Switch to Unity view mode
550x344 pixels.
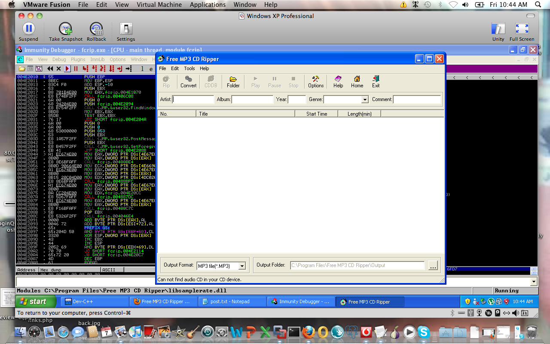pyautogui.click(x=498, y=32)
